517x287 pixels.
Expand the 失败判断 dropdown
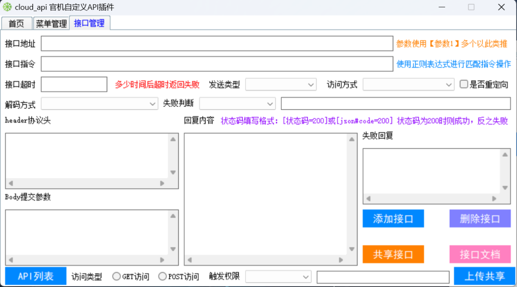[x=237, y=104]
